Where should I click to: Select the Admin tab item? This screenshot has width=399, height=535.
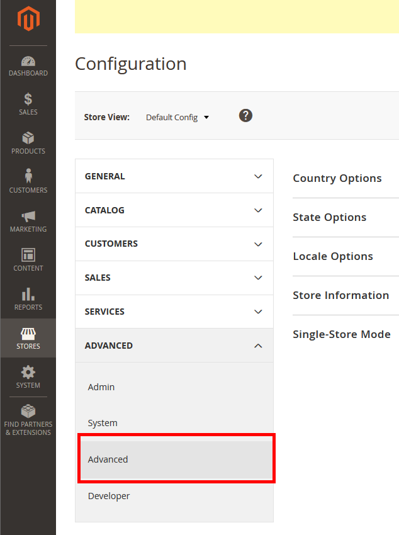pyautogui.click(x=101, y=387)
